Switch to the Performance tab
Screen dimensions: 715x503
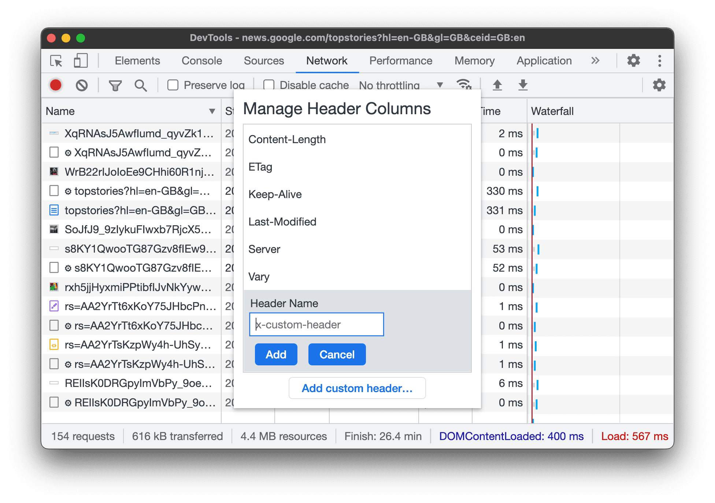pos(400,60)
